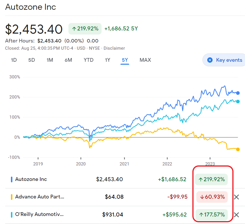This screenshot has height=224, width=245.
Task: Click the 219.92% badge beside the main price
Action: click(x=85, y=29)
